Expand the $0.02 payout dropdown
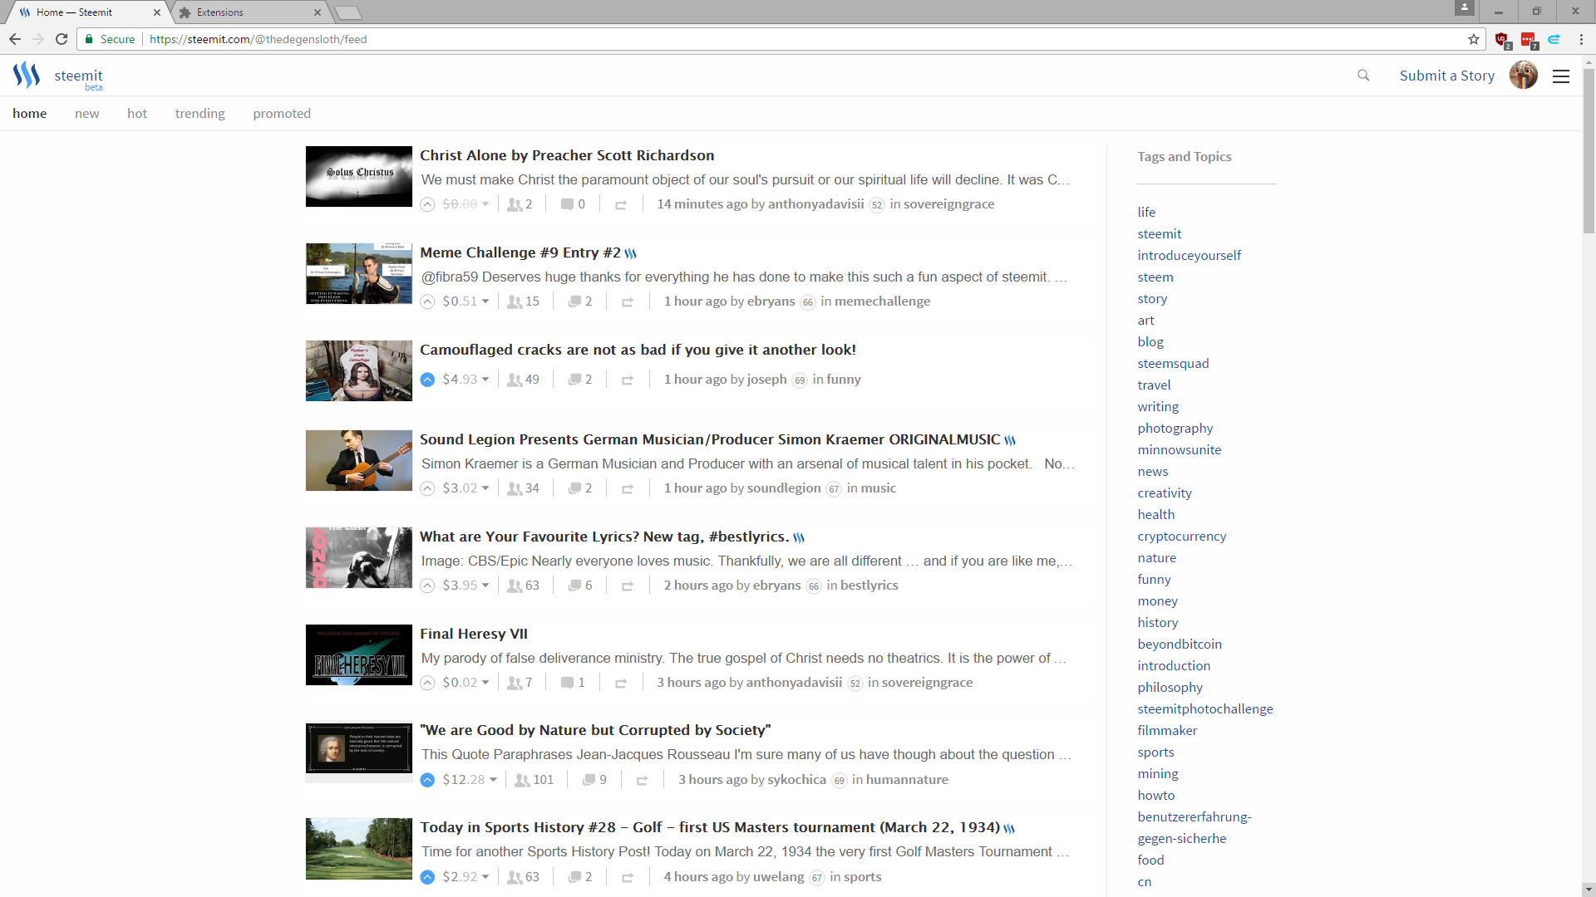The width and height of the screenshot is (1596, 897). (465, 683)
